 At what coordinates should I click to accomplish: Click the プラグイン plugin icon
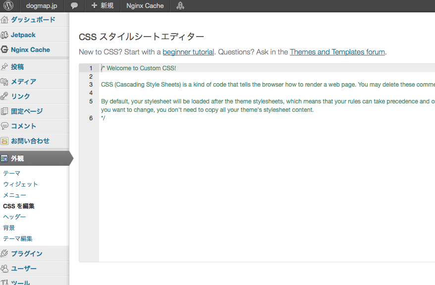(x=4, y=254)
